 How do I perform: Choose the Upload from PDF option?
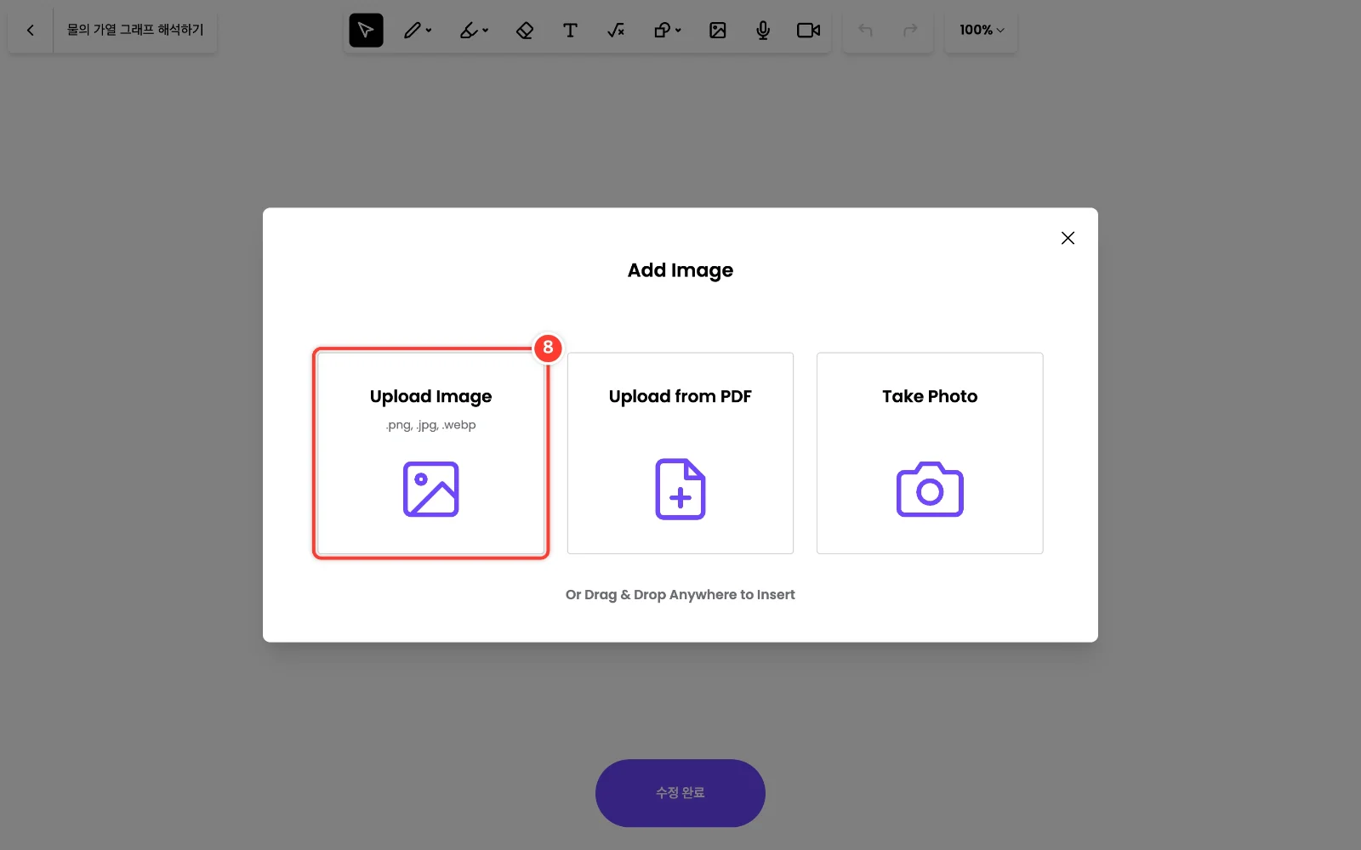[680, 453]
